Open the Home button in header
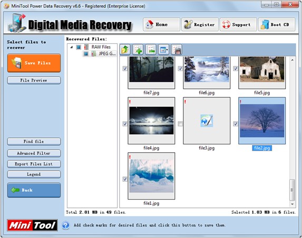This screenshot has height=238, width=302. pos(161,24)
